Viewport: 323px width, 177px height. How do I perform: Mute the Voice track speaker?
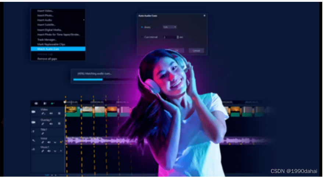click(49, 142)
